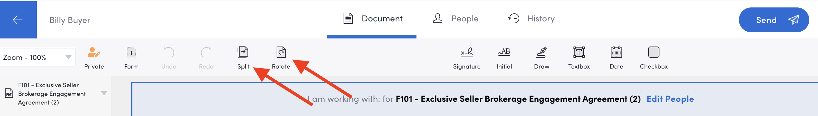Select the Signature field tool
The width and height of the screenshot is (818, 116).
467,52
